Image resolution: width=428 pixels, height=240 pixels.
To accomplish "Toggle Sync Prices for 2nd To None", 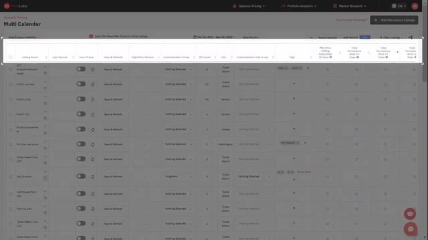I will tap(81, 176).
